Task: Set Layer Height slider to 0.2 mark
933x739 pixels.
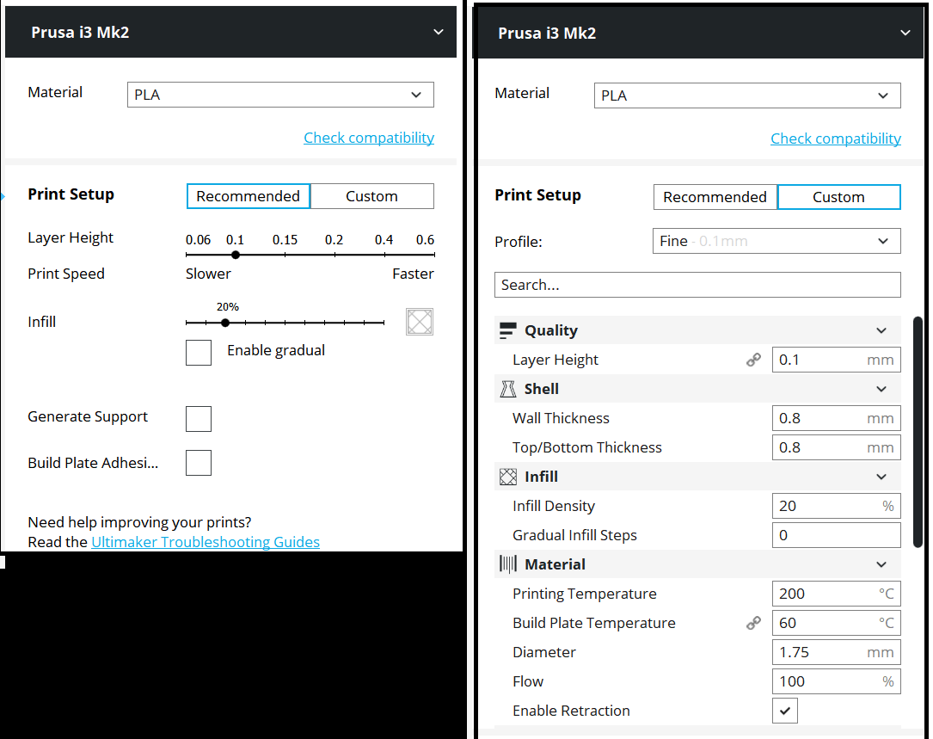Action: pyautogui.click(x=335, y=255)
